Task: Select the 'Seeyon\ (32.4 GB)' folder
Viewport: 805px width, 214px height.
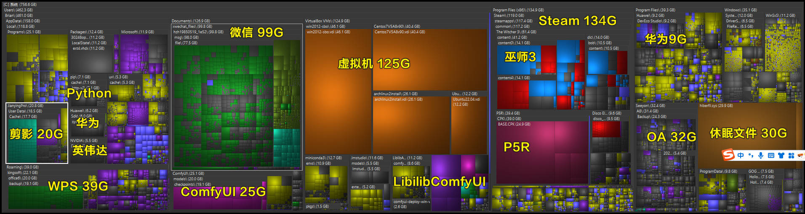Action: coord(650,106)
